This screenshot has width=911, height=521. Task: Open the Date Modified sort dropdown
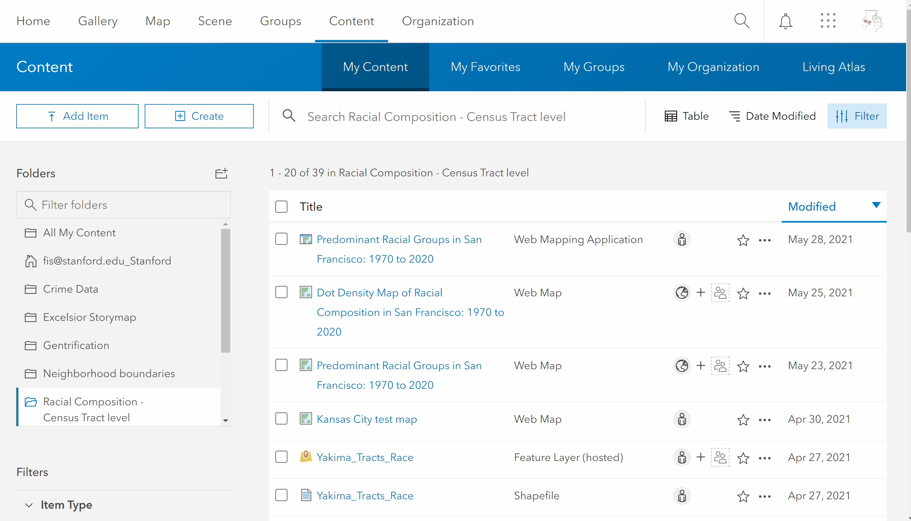772,116
